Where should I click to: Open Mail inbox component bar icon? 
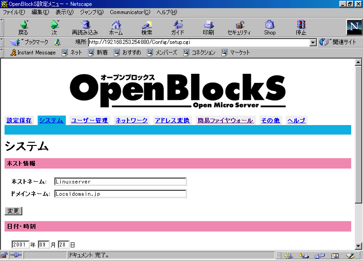pos(304,256)
